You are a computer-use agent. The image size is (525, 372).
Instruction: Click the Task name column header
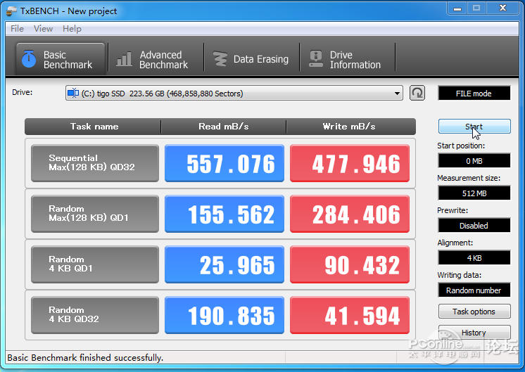[93, 127]
